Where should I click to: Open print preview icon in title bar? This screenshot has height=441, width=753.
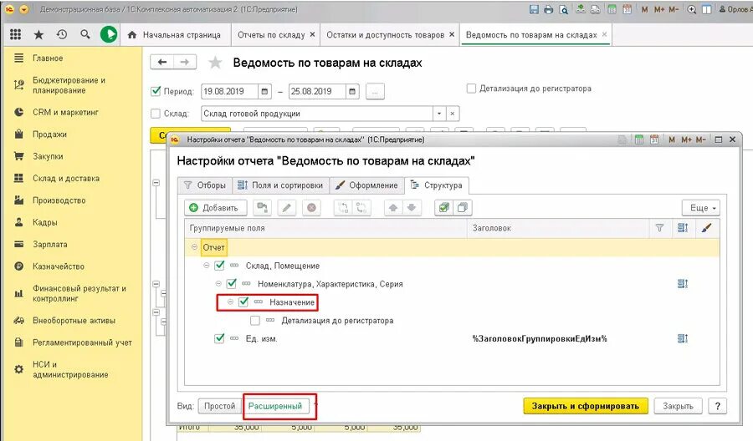click(563, 9)
